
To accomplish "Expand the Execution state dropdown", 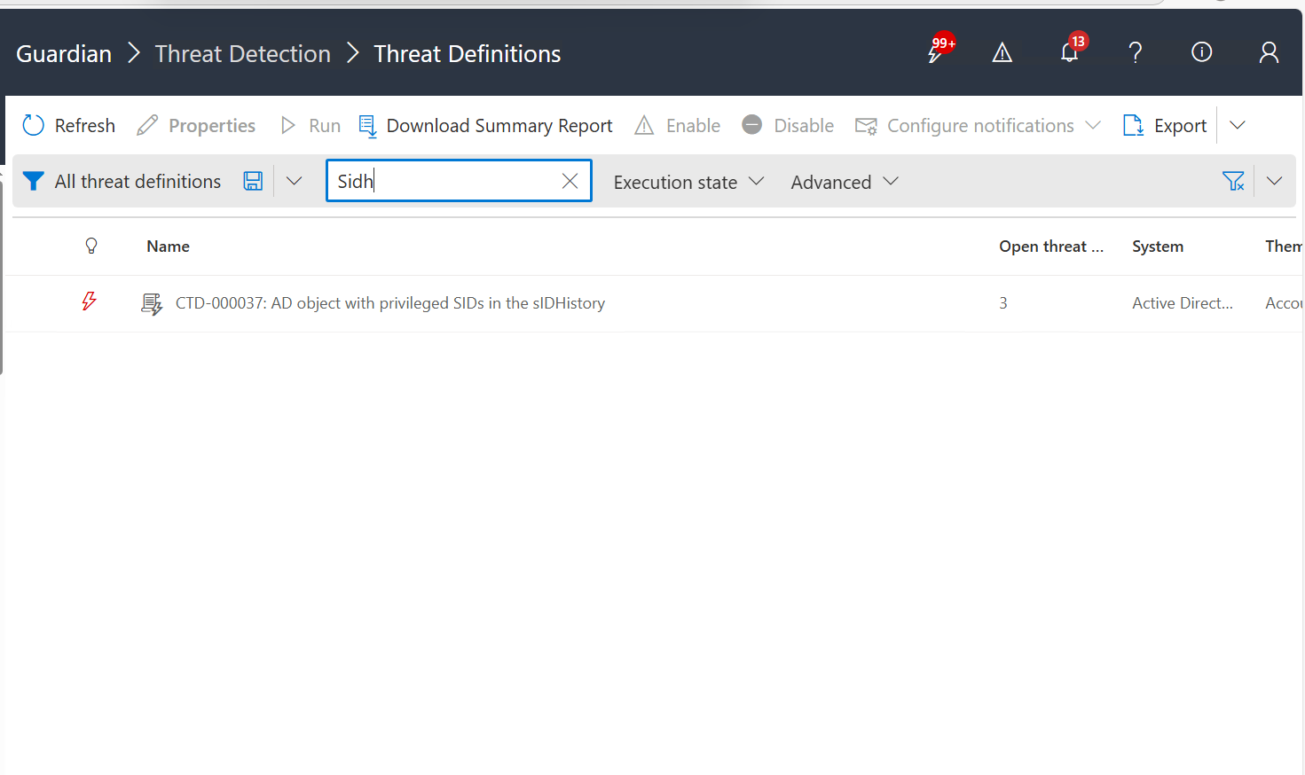I will coord(688,182).
